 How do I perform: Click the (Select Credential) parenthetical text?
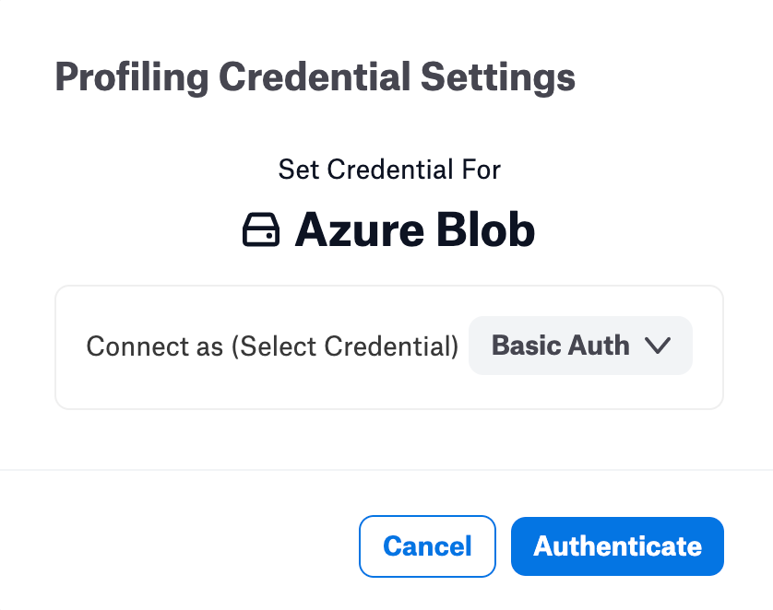pos(345,346)
